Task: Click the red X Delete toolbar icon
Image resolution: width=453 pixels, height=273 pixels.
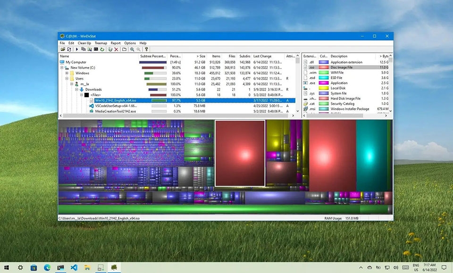Action: pos(116,49)
